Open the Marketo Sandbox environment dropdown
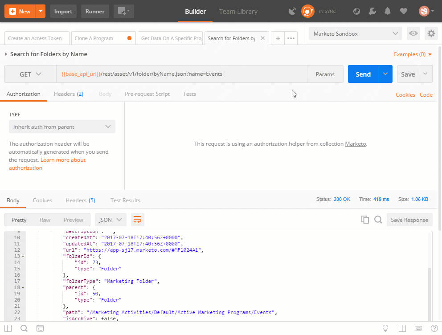Screen dimensions: 442x335 [355, 33]
